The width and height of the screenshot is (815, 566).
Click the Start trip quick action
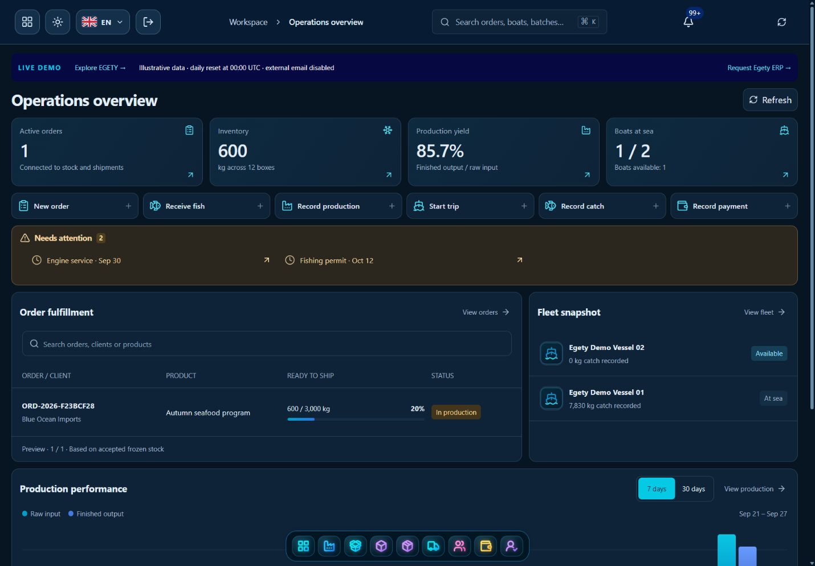[470, 206]
